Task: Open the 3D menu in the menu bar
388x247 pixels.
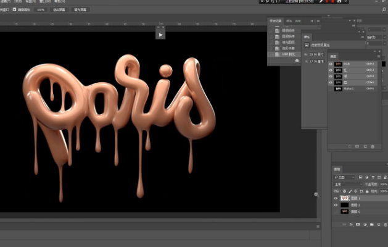Action: click(18, 1)
